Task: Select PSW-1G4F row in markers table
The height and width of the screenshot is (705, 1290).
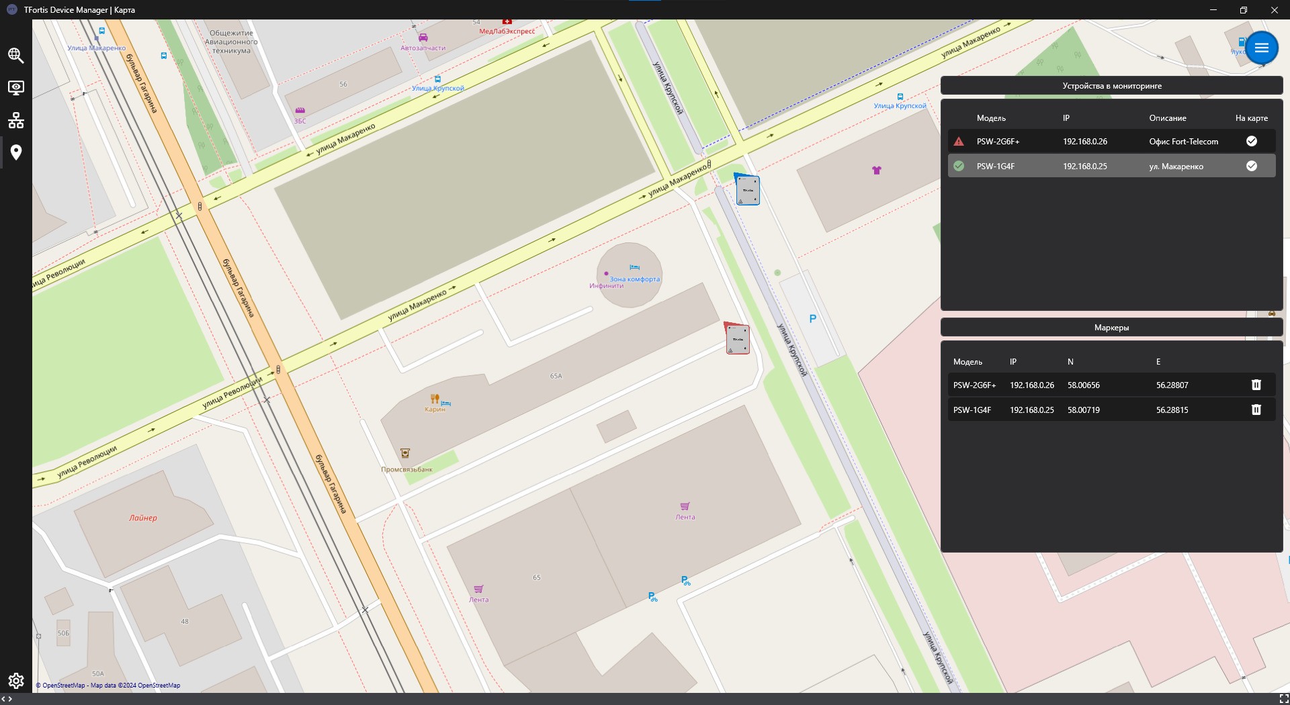Action: (x=1111, y=410)
